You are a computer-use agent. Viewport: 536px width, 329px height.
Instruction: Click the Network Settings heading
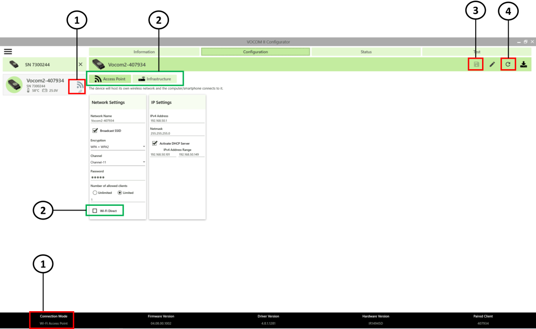pos(108,102)
